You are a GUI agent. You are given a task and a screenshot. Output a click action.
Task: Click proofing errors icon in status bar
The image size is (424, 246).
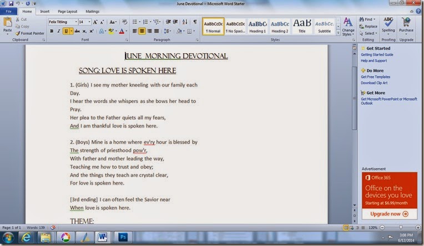(53, 227)
